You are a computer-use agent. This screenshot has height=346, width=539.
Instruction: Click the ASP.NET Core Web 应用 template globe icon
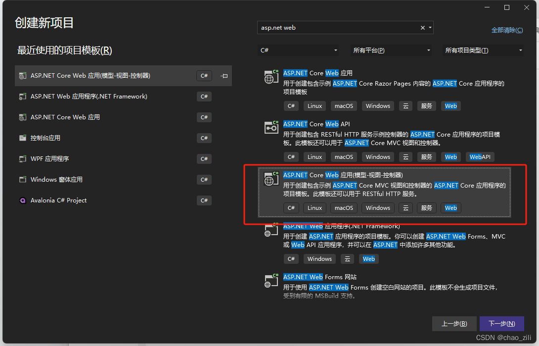(x=271, y=77)
